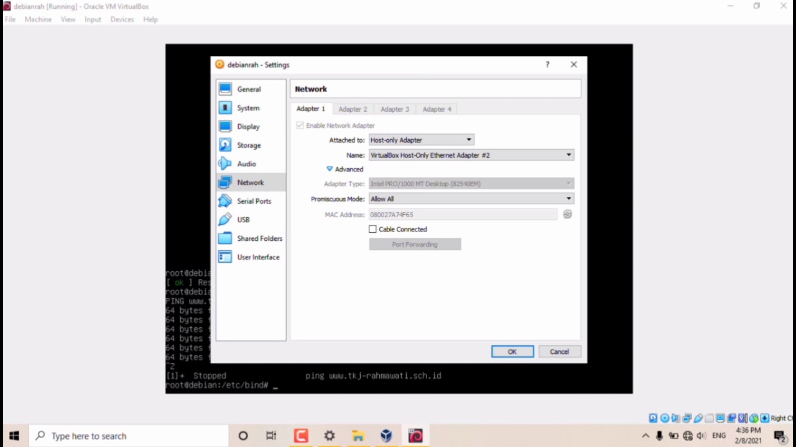Viewport: 796px width, 447px height.
Task: Click the system tray microphone icon
Action: (659, 436)
